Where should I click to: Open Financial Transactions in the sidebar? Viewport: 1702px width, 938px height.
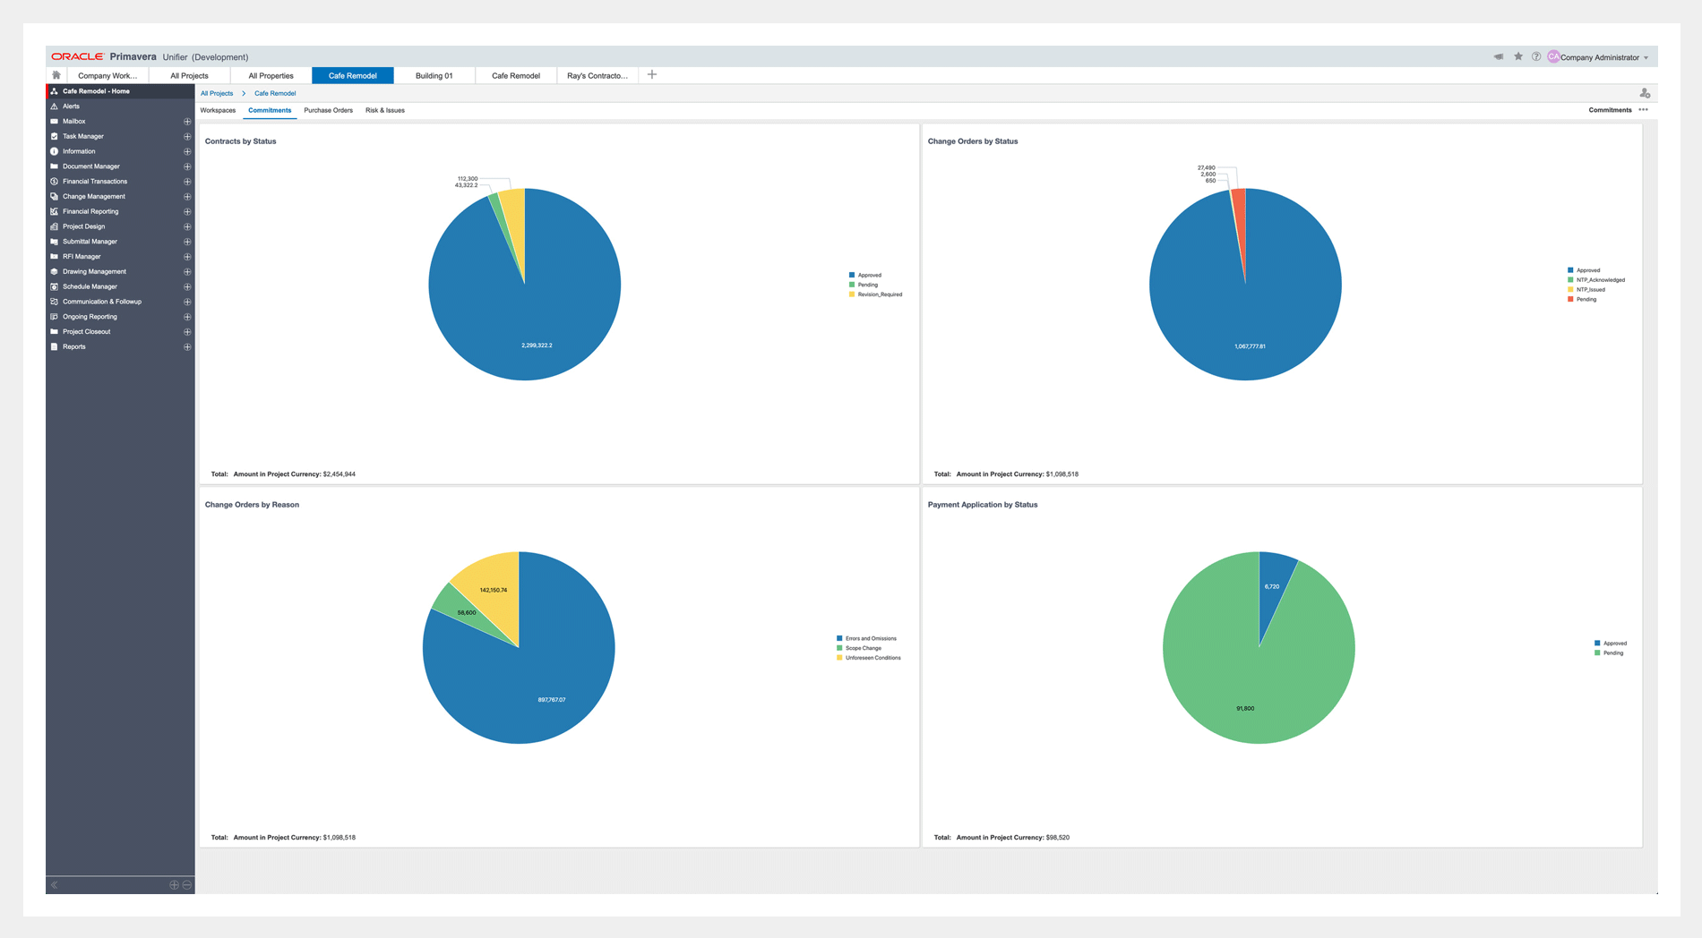tap(93, 181)
